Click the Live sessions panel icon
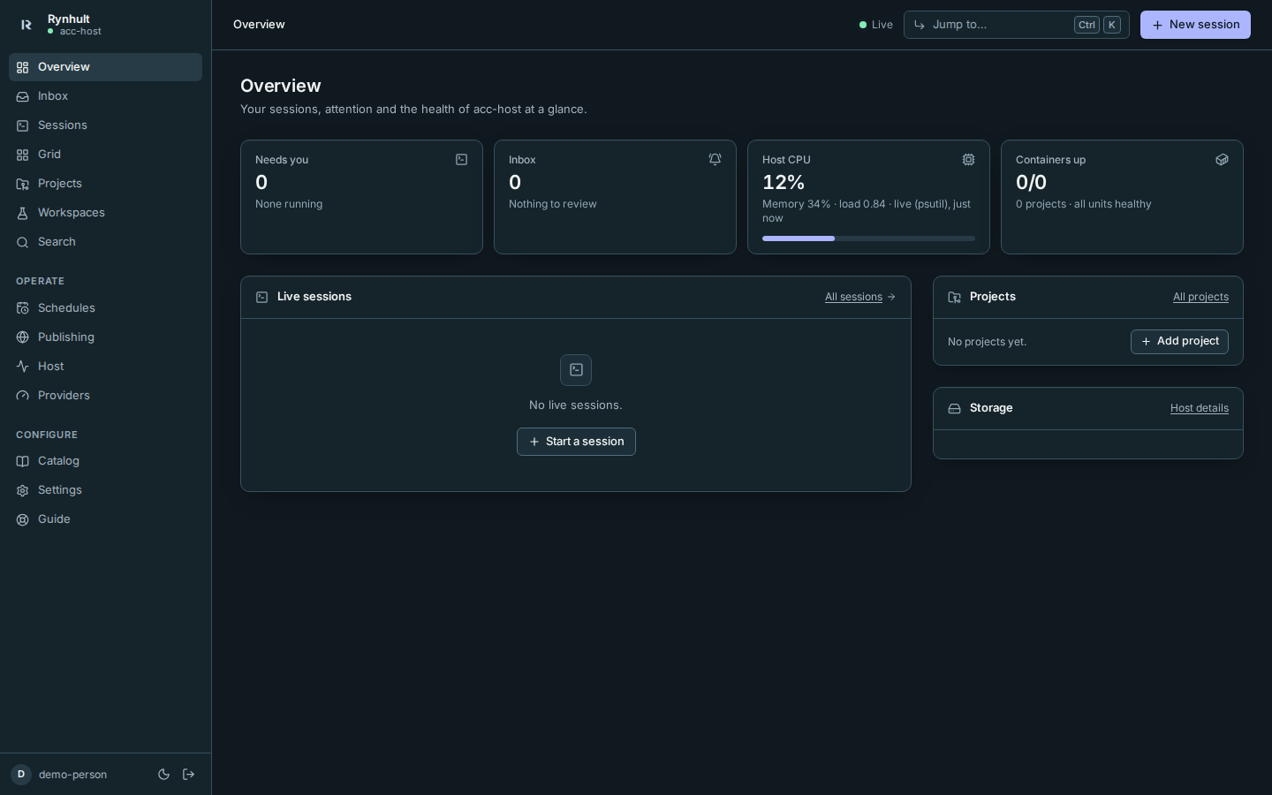Viewport: 1272px width, 795px height. (x=261, y=297)
